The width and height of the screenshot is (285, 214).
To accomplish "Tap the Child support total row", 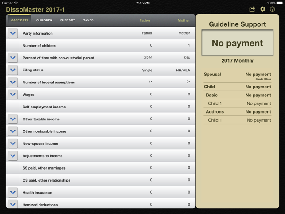I will coord(238,87).
